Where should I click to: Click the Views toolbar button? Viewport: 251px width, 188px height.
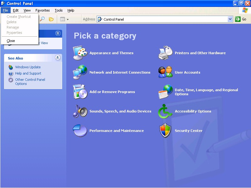[64, 19]
